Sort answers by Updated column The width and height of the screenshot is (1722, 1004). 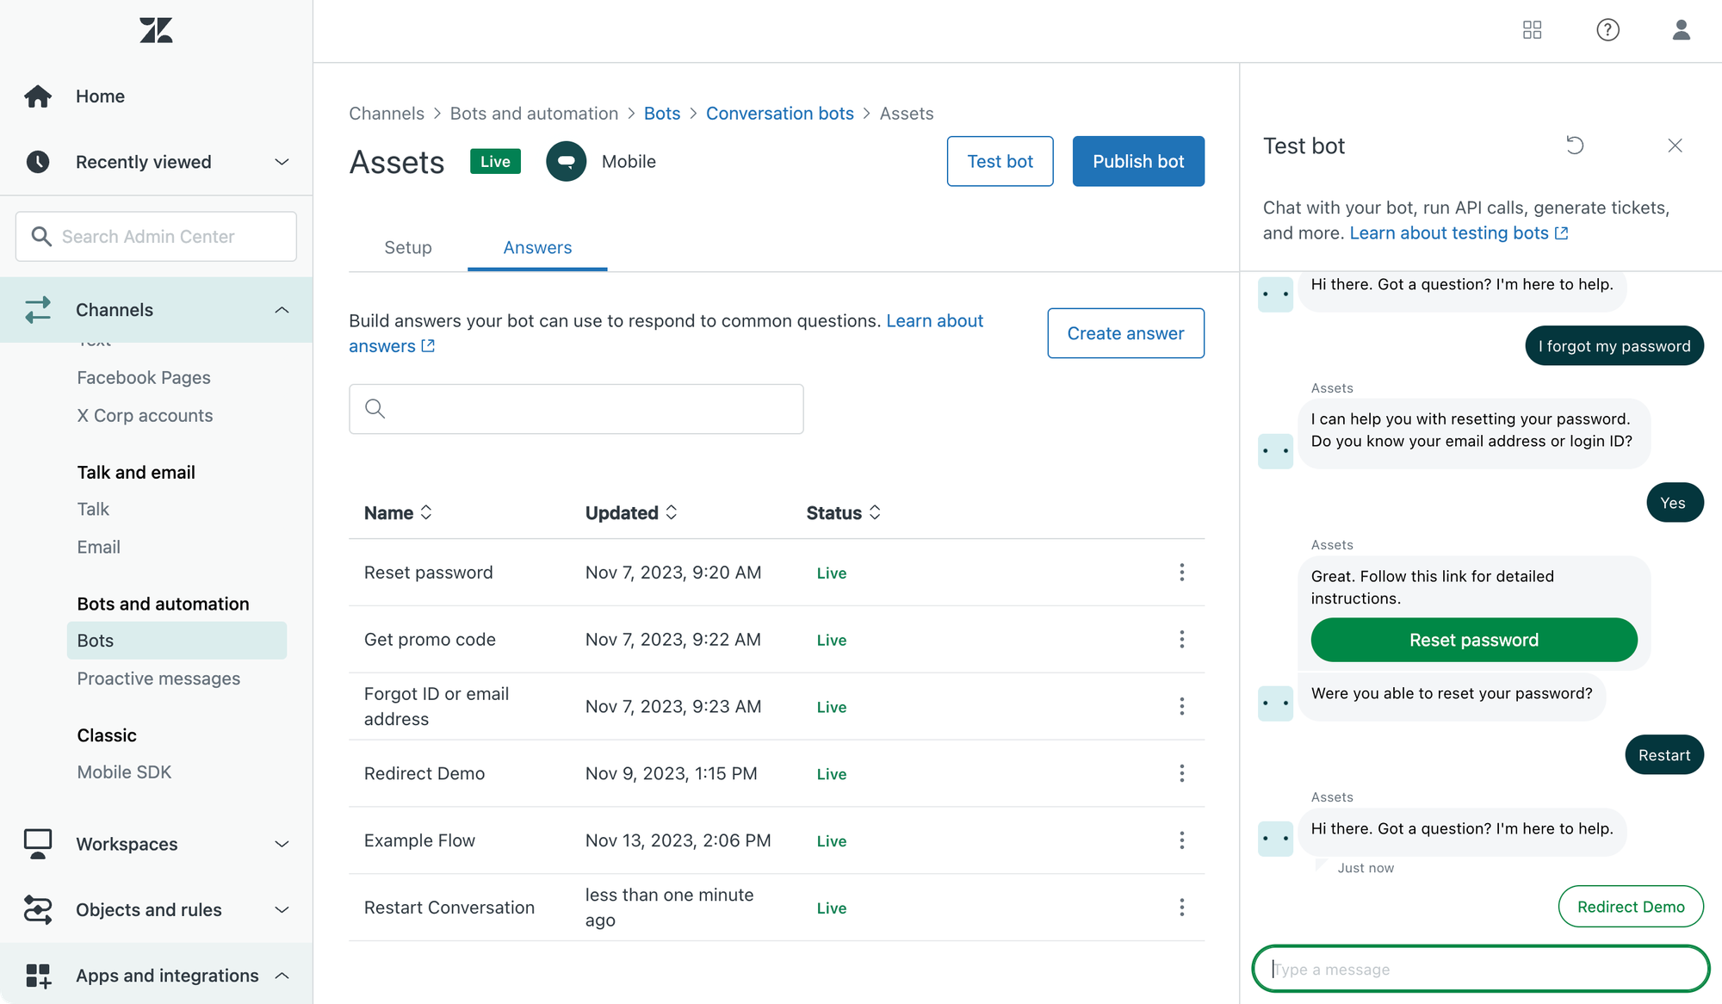coord(631,513)
